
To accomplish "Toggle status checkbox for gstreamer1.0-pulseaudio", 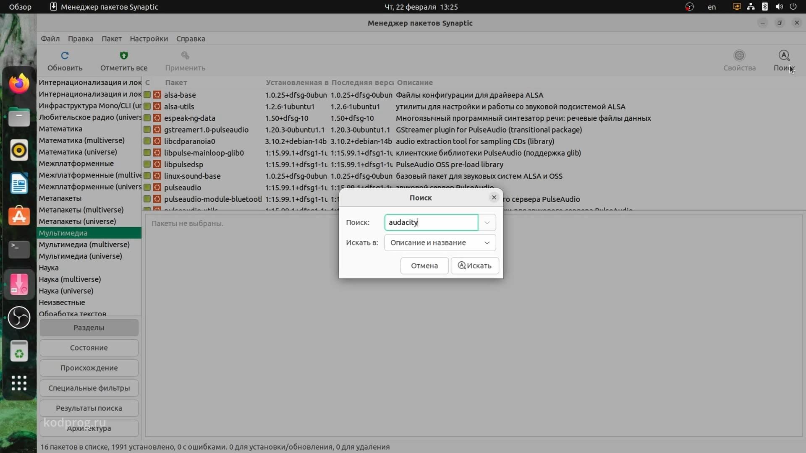I will click(x=147, y=130).
